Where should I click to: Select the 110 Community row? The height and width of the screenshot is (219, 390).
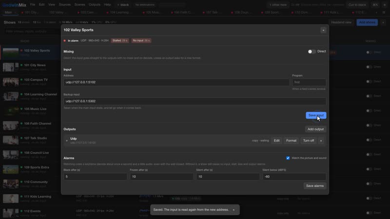30,184
